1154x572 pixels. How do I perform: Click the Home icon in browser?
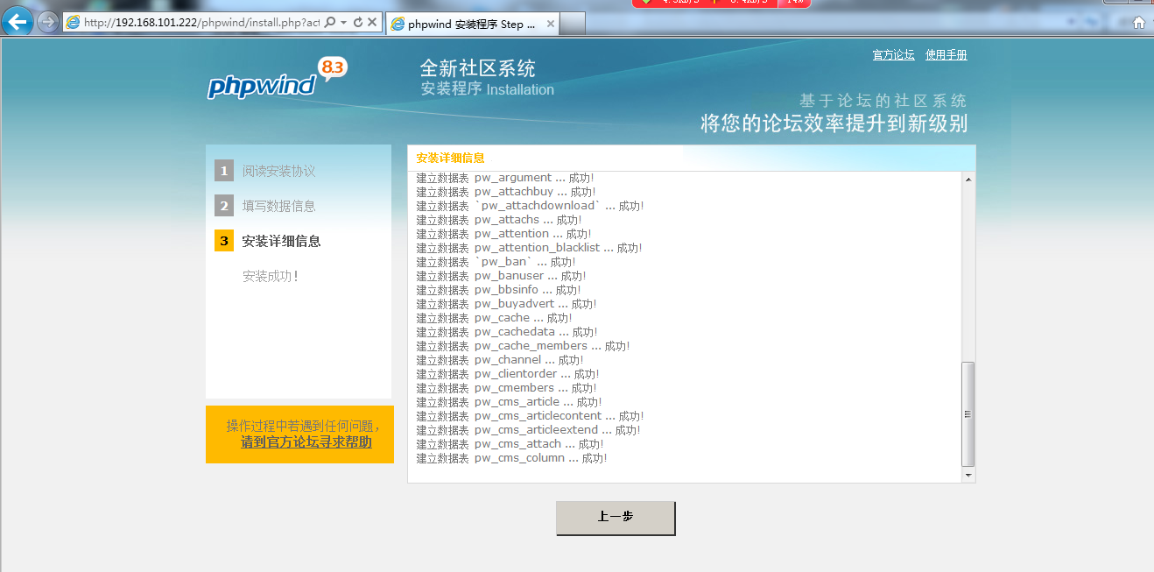tap(1139, 23)
